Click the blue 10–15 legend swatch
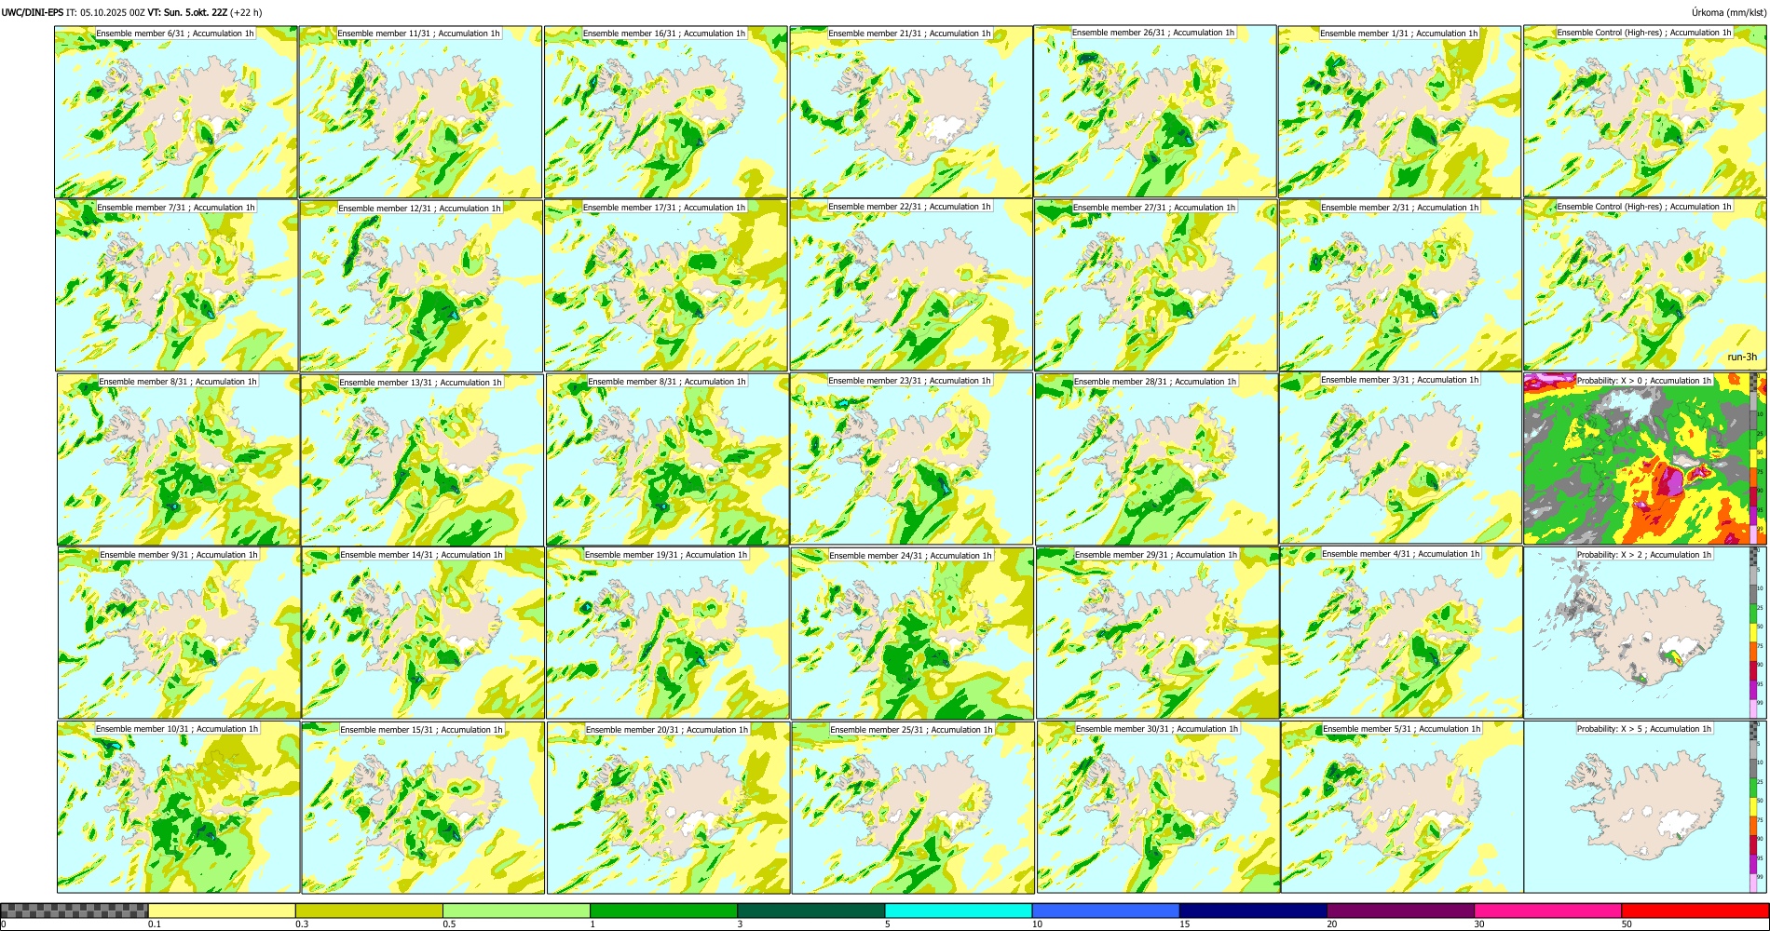The width and height of the screenshot is (1770, 931). coord(1106,911)
